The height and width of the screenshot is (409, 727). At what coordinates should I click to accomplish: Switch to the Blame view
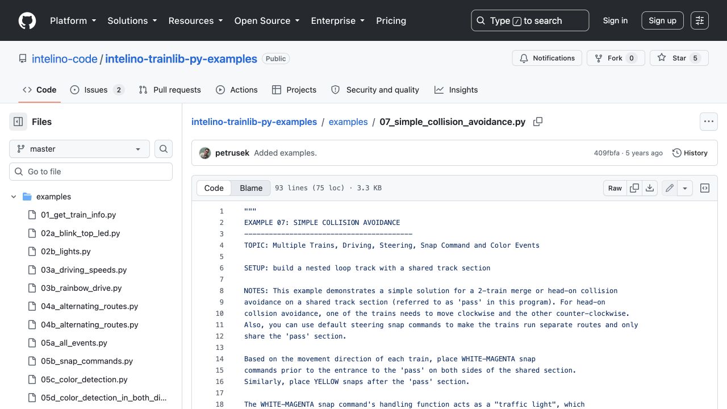pyautogui.click(x=251, y=188)
